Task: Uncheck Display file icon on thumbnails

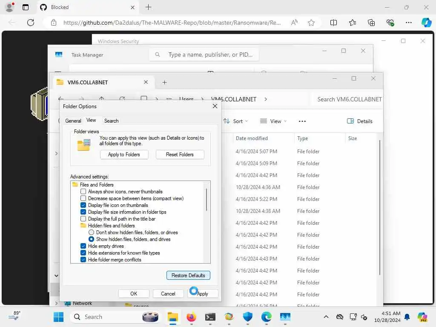Action: (83, 205)
